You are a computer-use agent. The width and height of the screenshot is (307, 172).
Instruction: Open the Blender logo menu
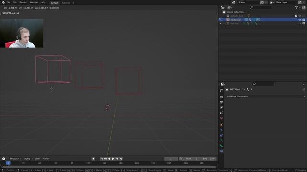[x=3, y=2]
